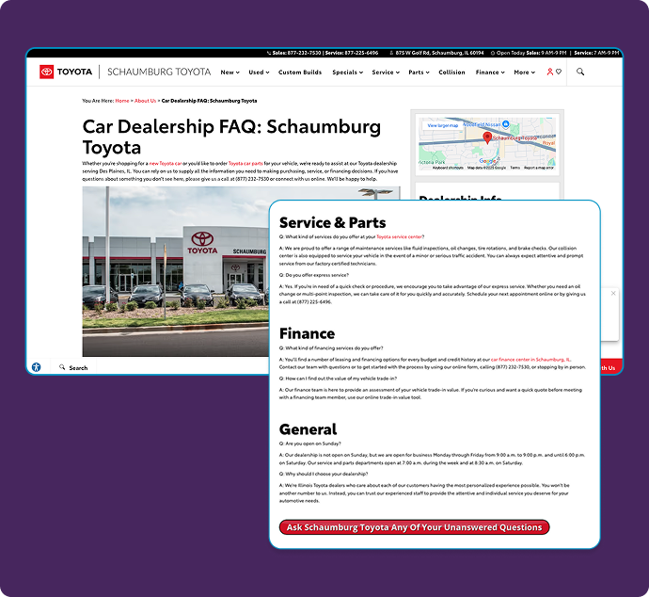This screenshot has width=649, height=597.
Task: Open the More menu
Action: tap(524, 73)
